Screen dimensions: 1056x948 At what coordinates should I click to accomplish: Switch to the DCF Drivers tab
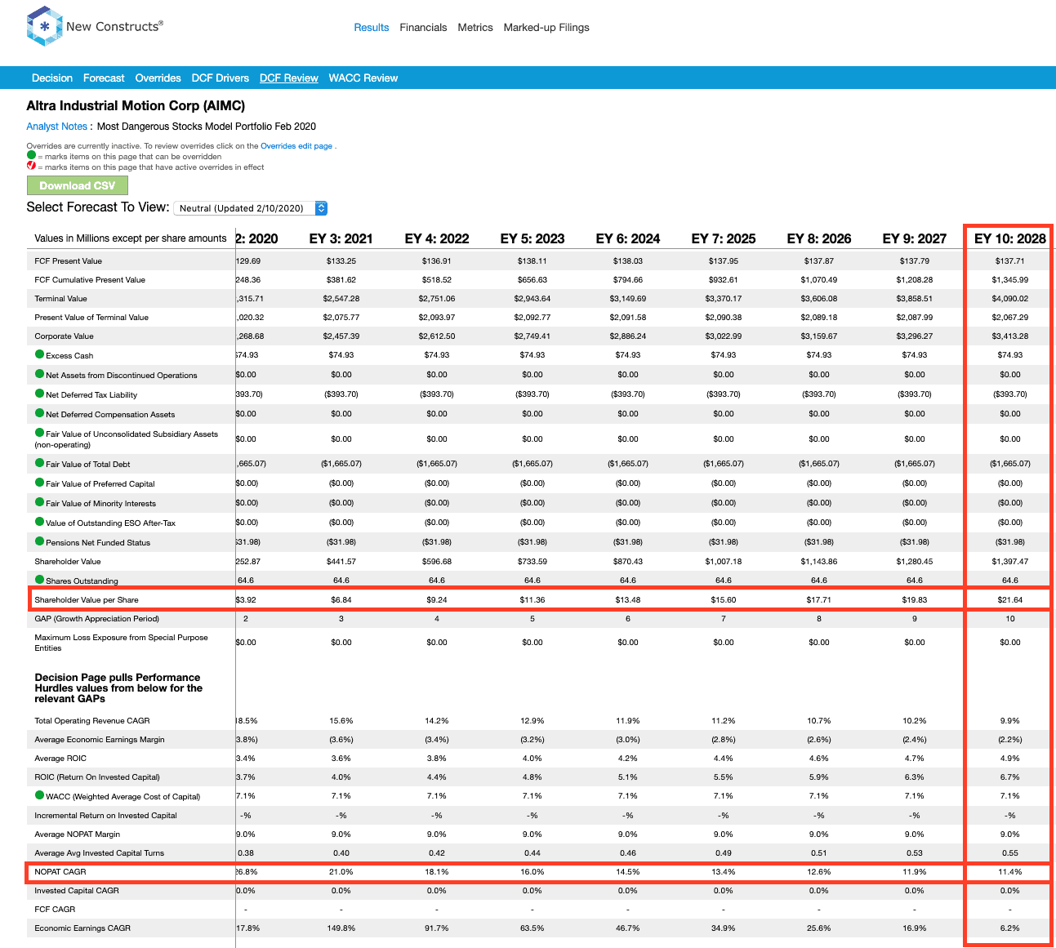point(221,78)
